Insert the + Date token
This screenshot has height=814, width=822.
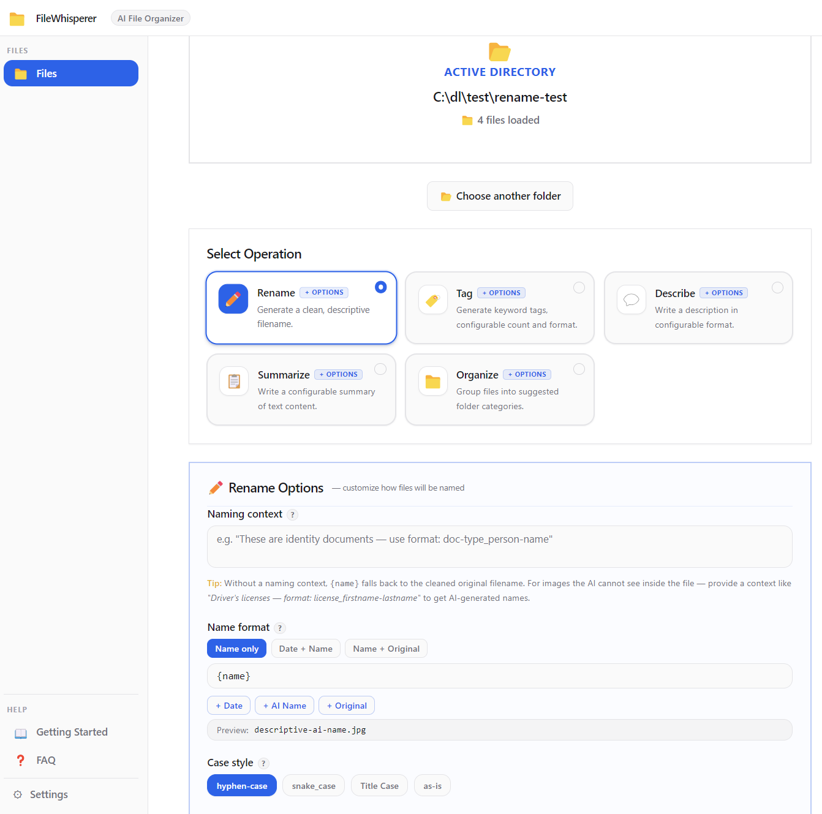(x=229, y=706)
